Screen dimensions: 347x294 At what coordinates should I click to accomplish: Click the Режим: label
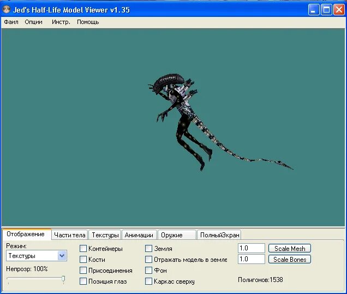[16, 246]
